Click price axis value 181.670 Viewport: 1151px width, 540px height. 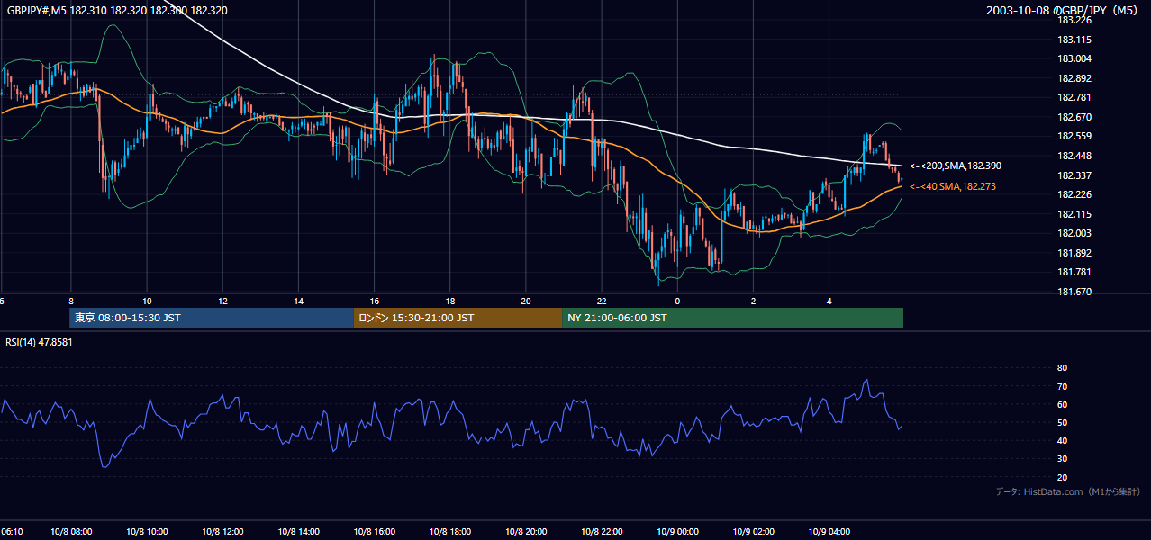[1074, 292]
